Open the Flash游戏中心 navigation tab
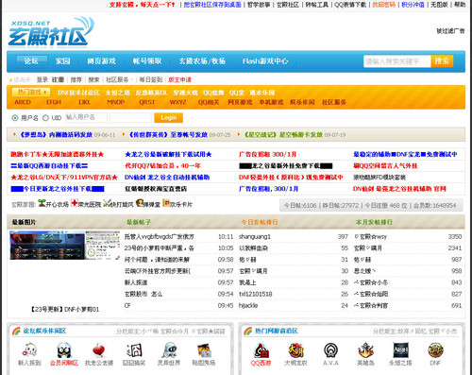Viewport: 472px width, 375px height. click(265, 61)
